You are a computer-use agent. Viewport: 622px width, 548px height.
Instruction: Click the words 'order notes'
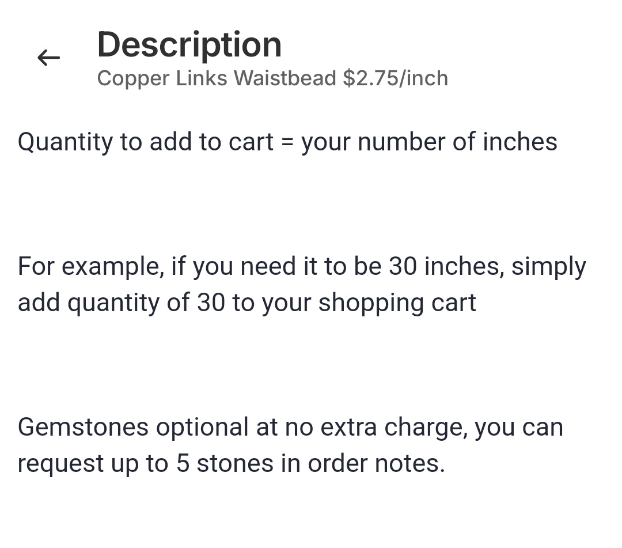click(x=376, y=463)
